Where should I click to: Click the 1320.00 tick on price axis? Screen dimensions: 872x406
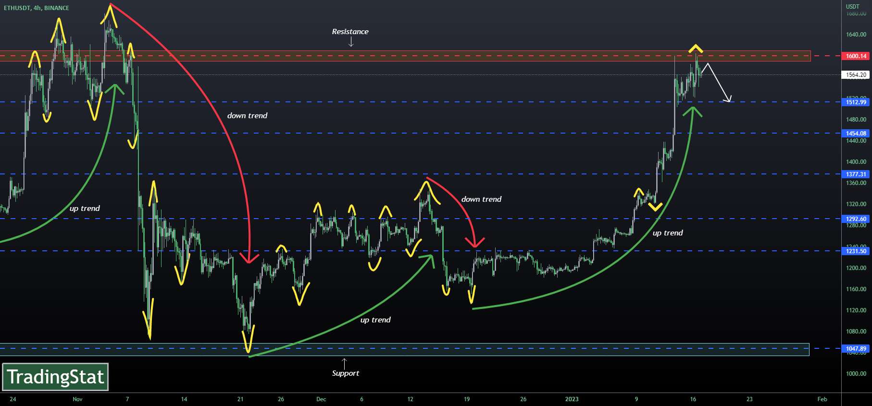click(x=856, y=204)
